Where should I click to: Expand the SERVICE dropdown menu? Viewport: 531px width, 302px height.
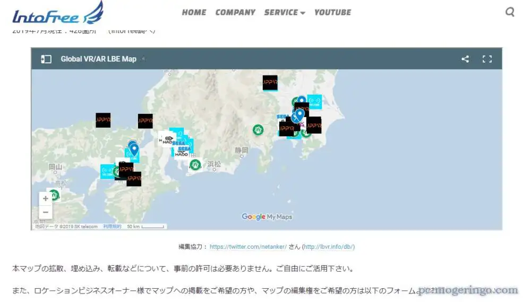(x=285, y=13)
